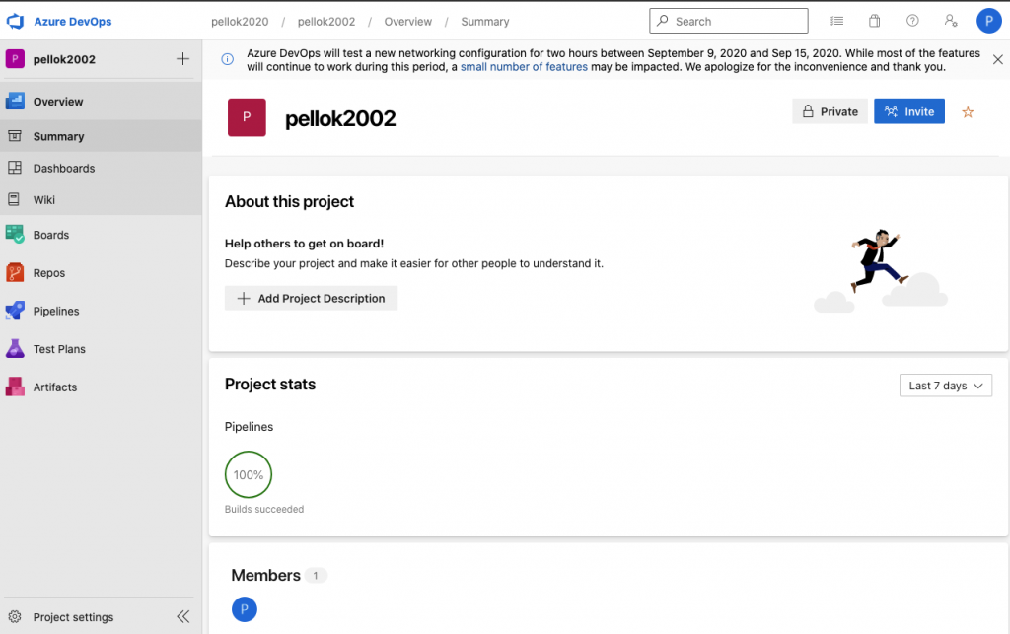Click into the Search input field

[735, 21]
